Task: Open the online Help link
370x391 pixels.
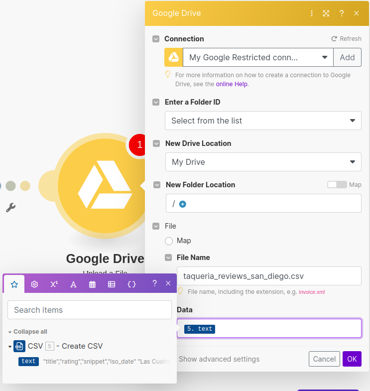Action: click(x=232, y=84)
